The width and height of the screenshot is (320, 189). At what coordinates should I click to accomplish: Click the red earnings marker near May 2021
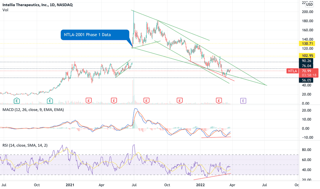(x=114, y=101)
